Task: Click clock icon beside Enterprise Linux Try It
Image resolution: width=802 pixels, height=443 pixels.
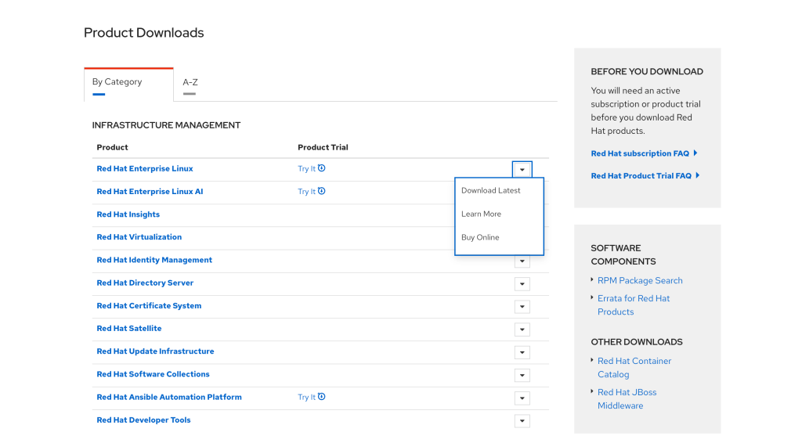Action: [x=322, y=168]
